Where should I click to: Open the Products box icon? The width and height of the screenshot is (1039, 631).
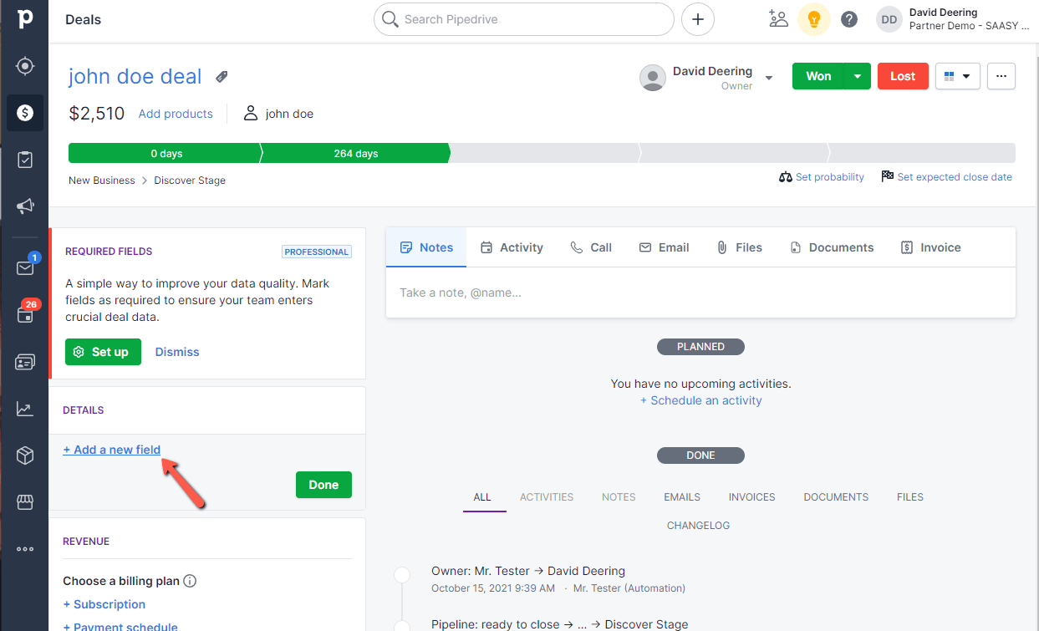click(24, 455)
